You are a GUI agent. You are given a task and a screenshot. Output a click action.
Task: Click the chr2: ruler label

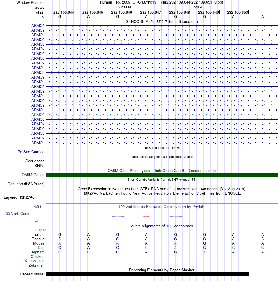(x=40, y=13)
